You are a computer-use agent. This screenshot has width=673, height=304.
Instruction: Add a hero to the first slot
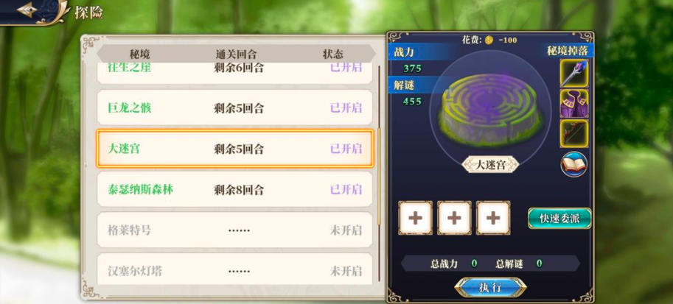tap(415, 218)
